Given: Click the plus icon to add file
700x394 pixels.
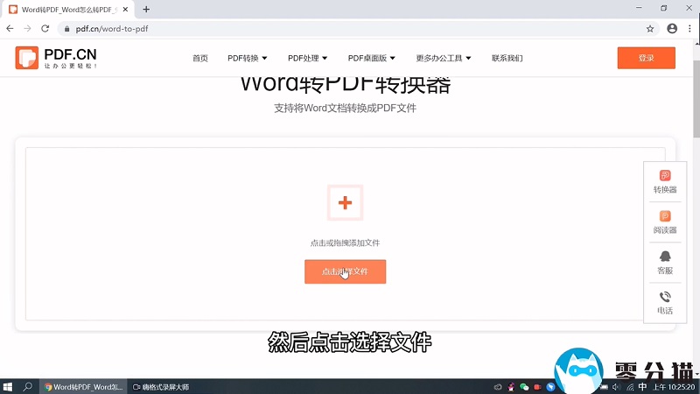Looking at the screenshot, I should pos(345,203).
